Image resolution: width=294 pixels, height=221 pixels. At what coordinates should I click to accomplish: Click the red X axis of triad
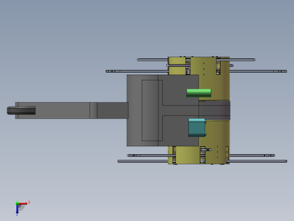(23, 203)
